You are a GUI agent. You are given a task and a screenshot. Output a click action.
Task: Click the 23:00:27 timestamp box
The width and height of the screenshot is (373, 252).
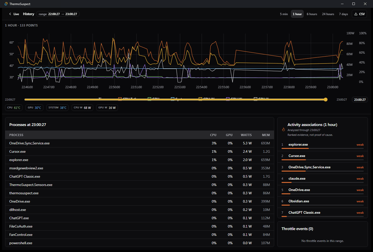360,100
